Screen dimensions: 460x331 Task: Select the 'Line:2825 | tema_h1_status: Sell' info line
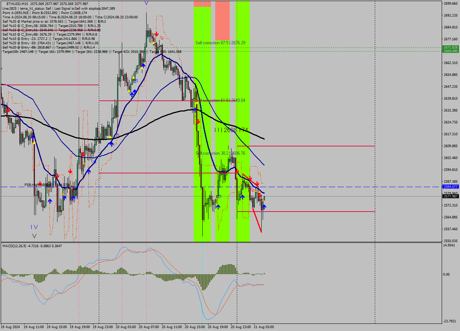[x=59, y=8]
